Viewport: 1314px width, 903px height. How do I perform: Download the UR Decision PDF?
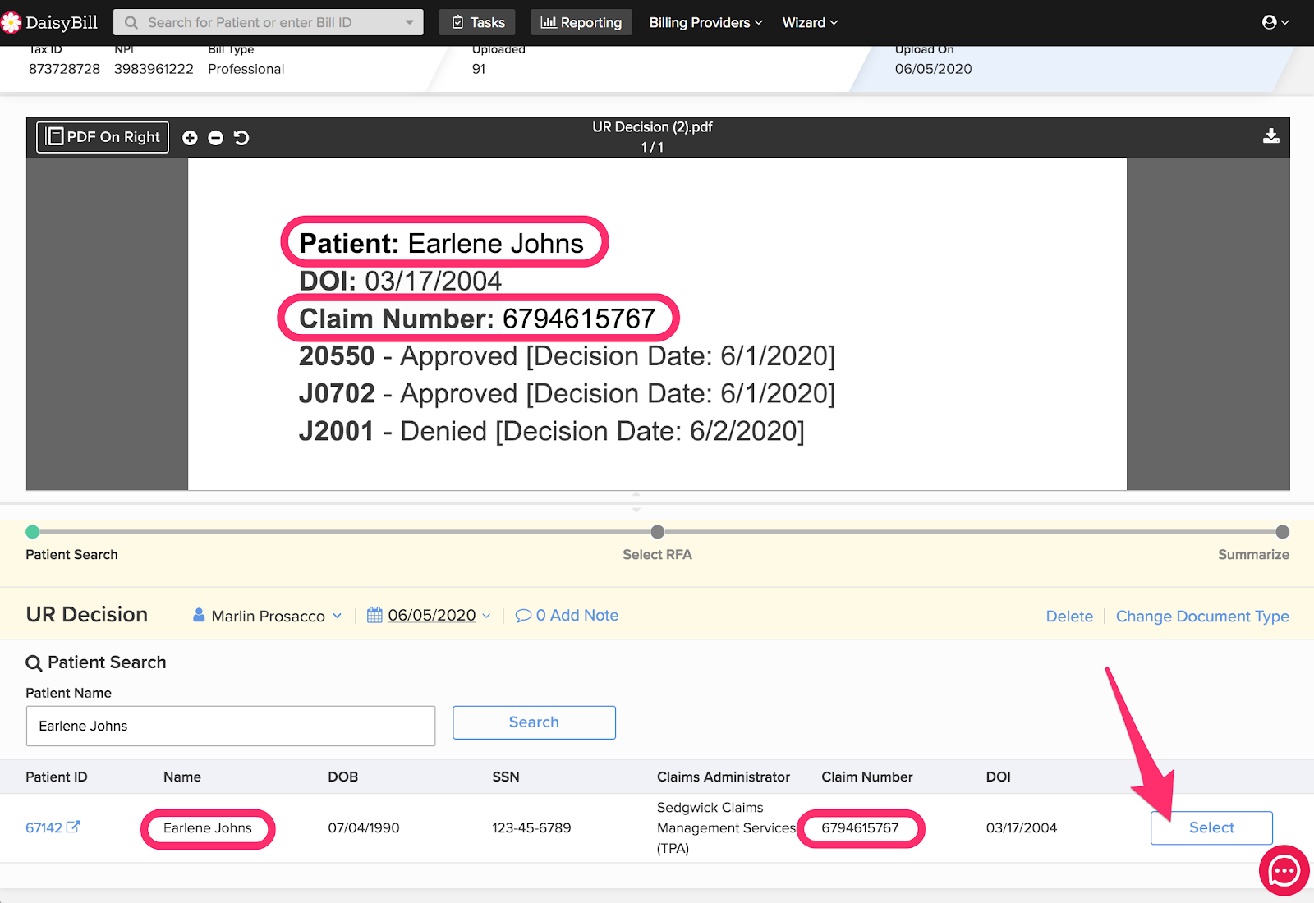click(x=1270, y=135)
